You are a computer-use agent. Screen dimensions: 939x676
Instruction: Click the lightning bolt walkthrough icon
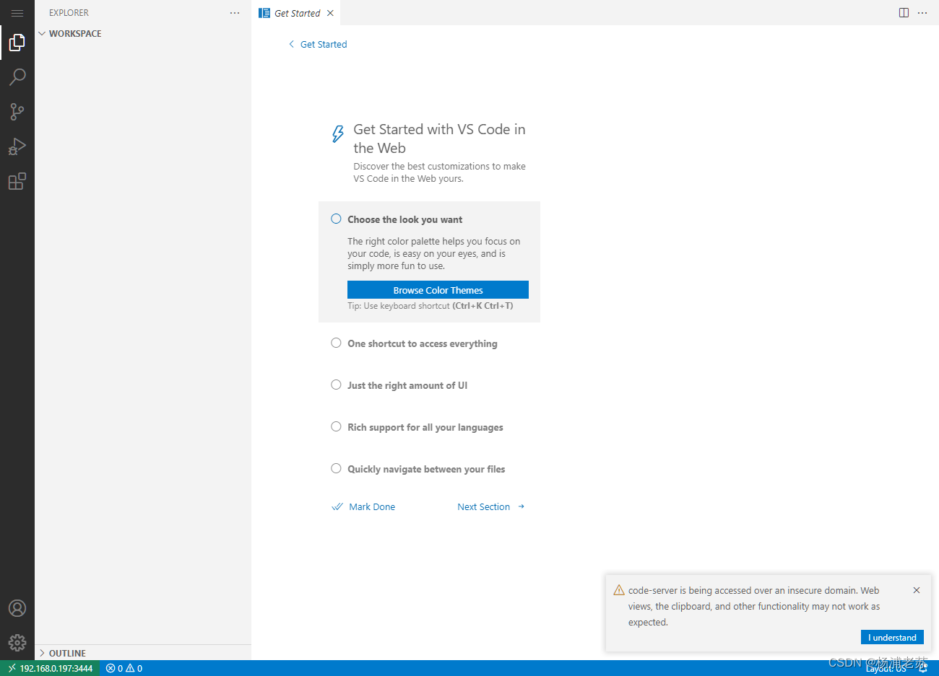(337, 134)
